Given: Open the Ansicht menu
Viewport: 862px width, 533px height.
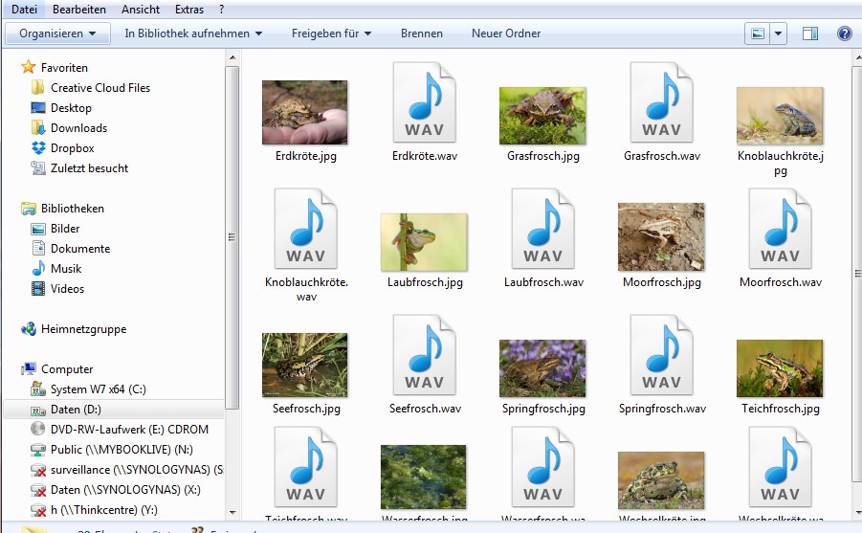Looking at the screenshot, I should click(141, 10).
